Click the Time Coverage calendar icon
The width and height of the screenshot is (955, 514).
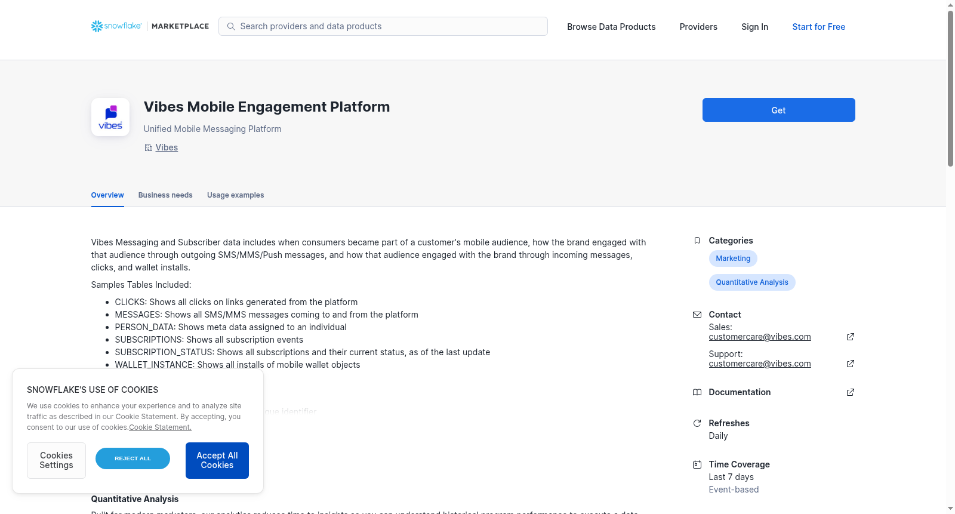click(697, 464)
